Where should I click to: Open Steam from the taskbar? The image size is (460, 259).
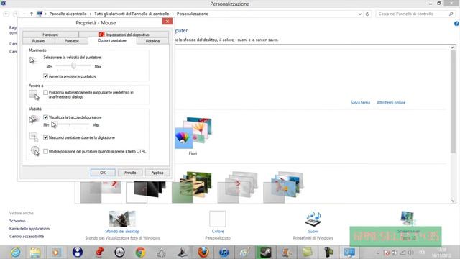[x=265, y=253]
